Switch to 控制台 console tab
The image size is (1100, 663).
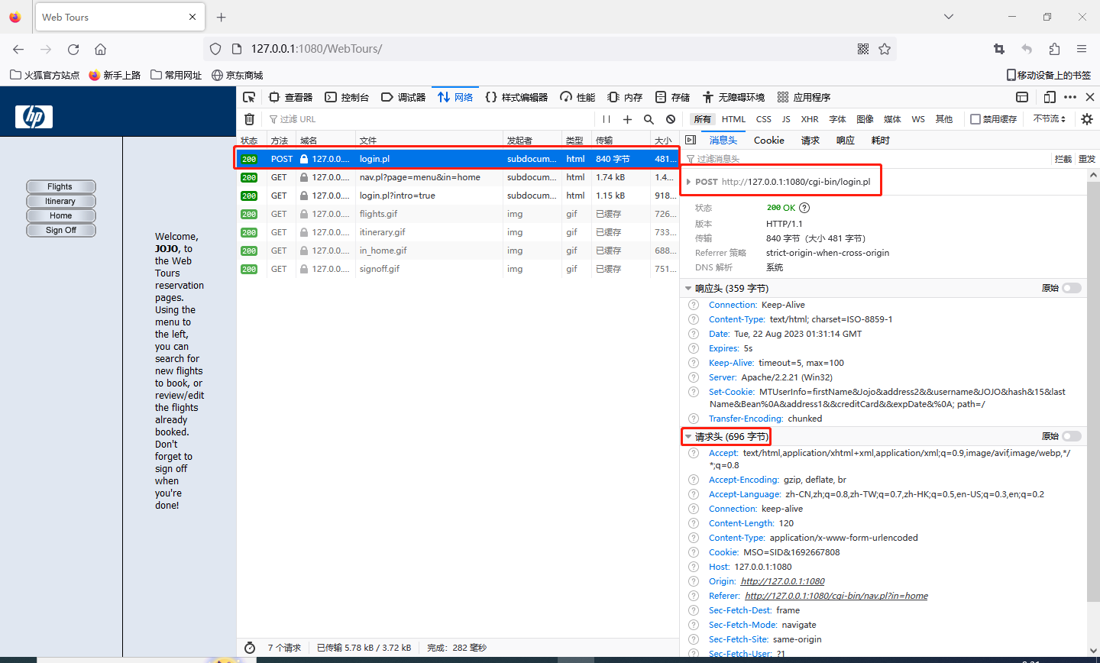pos(347,97)
